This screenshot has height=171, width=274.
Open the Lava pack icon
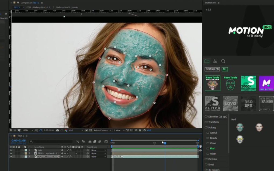[230, 103]
